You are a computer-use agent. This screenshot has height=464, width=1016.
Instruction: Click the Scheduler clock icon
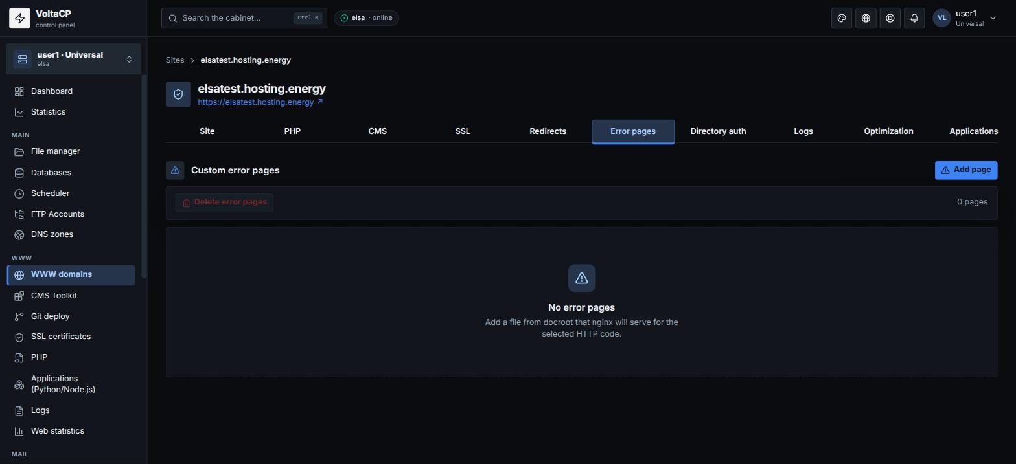tap(19, 193)
